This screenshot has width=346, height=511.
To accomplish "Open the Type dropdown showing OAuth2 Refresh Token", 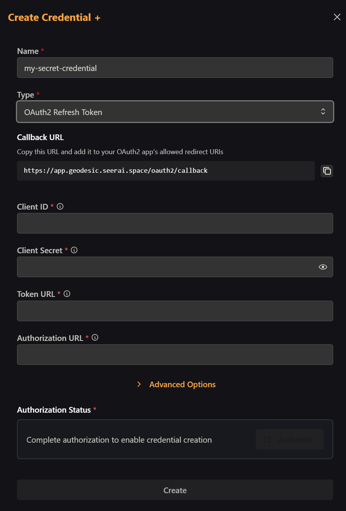I will pyautogui.click(x=175, y=112).
